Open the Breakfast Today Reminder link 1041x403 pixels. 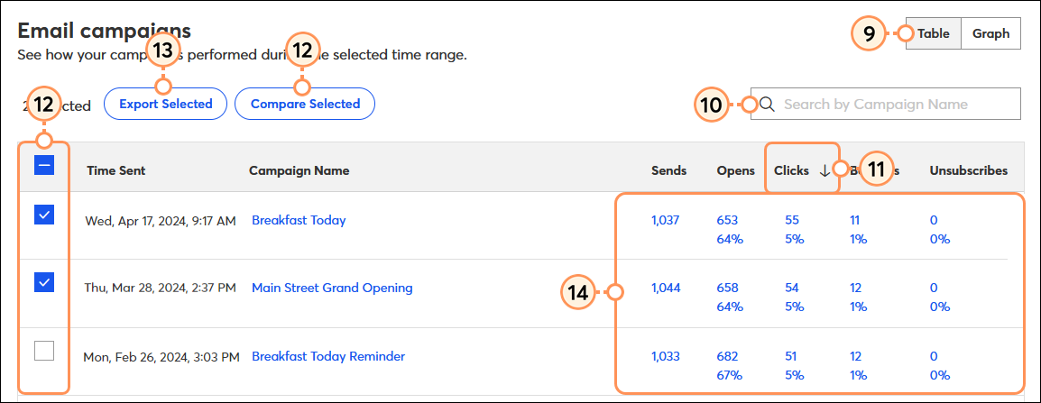click(328, 356)
